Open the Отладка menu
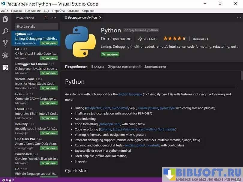This screenshot has width=243, height=182. click(x=73, y=11)
